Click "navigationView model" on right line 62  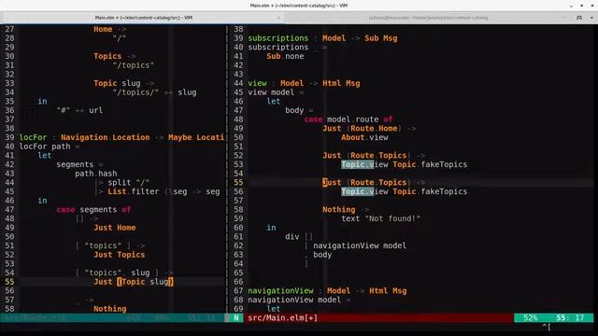pos(360,245)
